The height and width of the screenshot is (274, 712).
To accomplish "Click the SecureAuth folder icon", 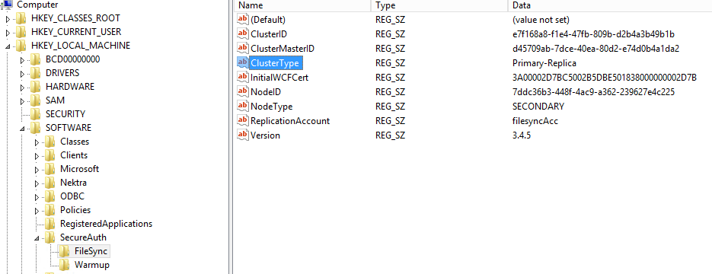I will coord(50,237).
